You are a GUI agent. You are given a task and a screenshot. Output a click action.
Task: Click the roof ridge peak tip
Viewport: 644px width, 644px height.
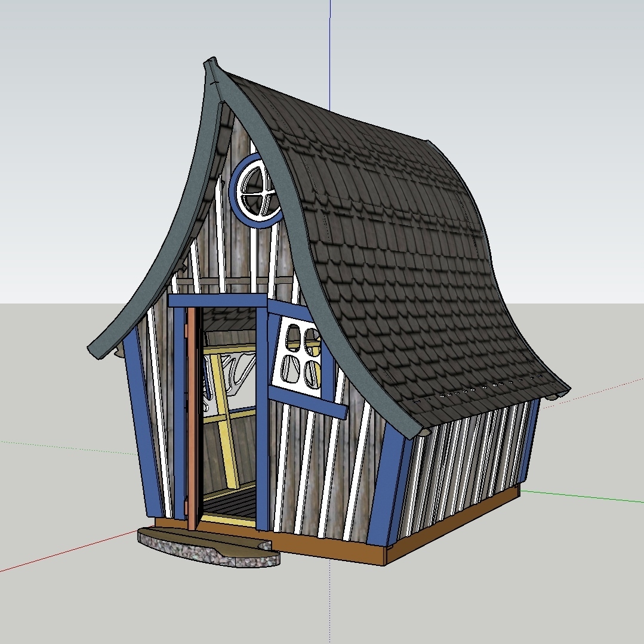click(x=209, y=62)
